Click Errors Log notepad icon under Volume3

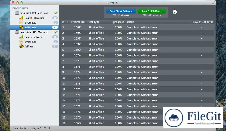[21, 22]
